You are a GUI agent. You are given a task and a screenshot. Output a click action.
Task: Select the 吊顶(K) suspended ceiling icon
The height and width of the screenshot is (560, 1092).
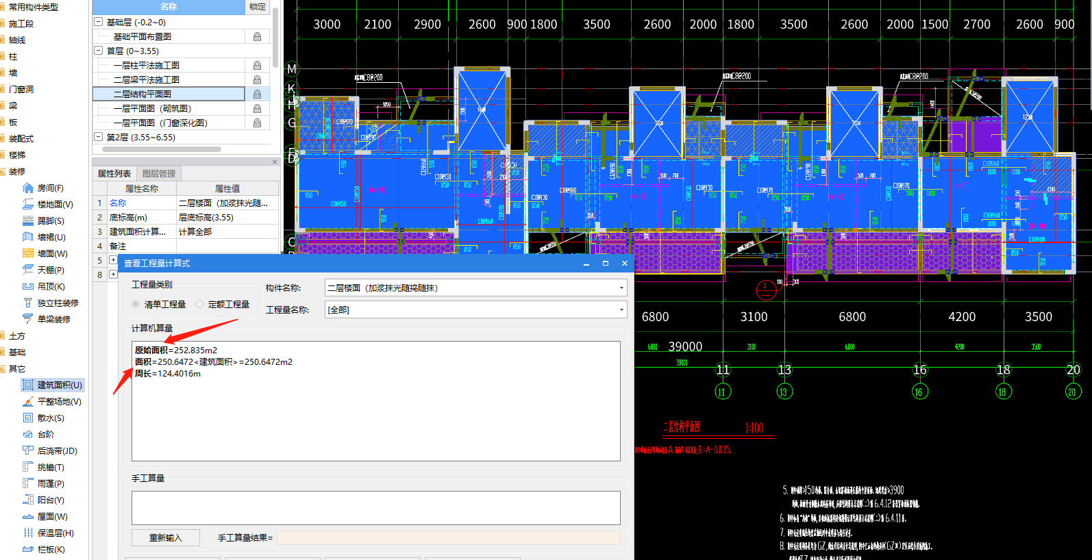pyautogui.click(x=28, y=286)
